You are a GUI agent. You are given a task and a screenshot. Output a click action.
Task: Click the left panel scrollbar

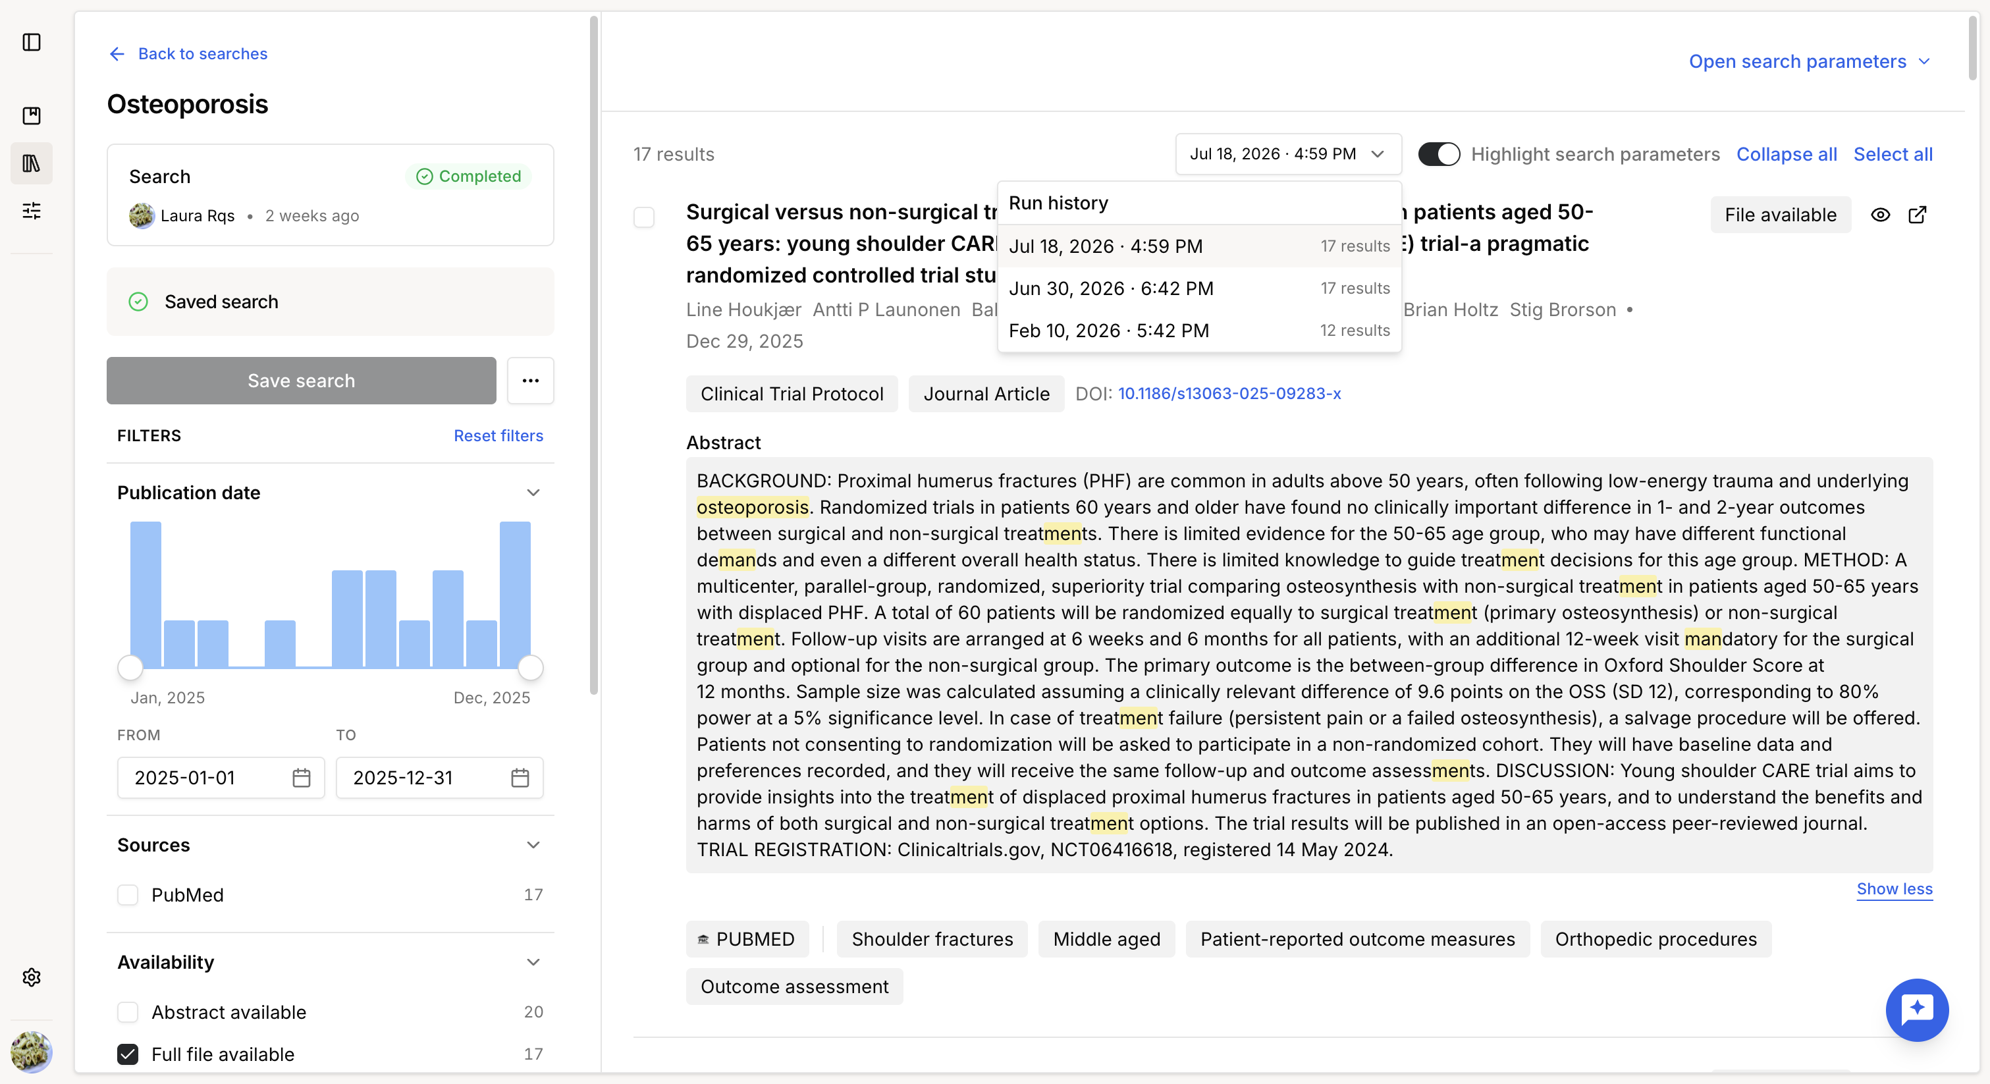593,356
